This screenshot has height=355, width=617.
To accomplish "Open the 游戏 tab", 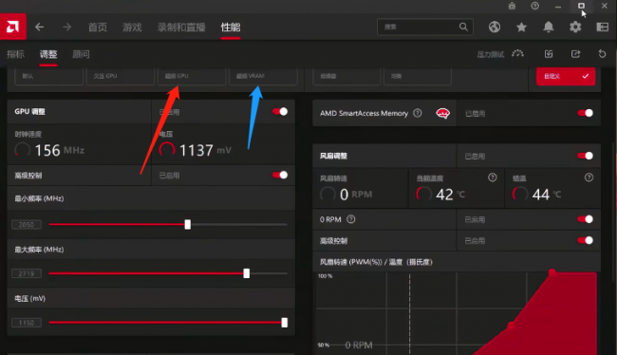I will [132, 28].
